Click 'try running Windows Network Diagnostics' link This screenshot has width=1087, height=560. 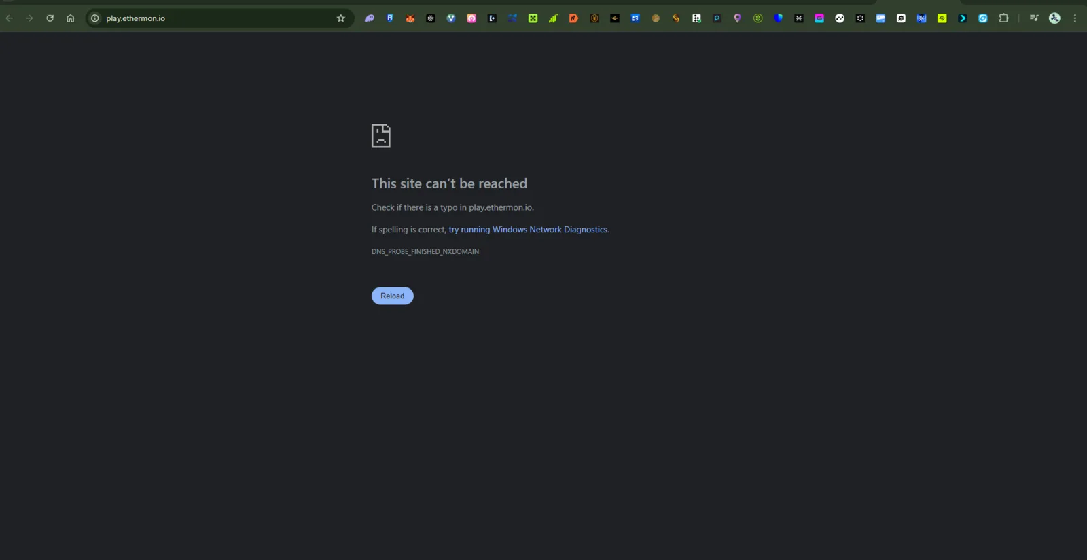tap(528, 230)
